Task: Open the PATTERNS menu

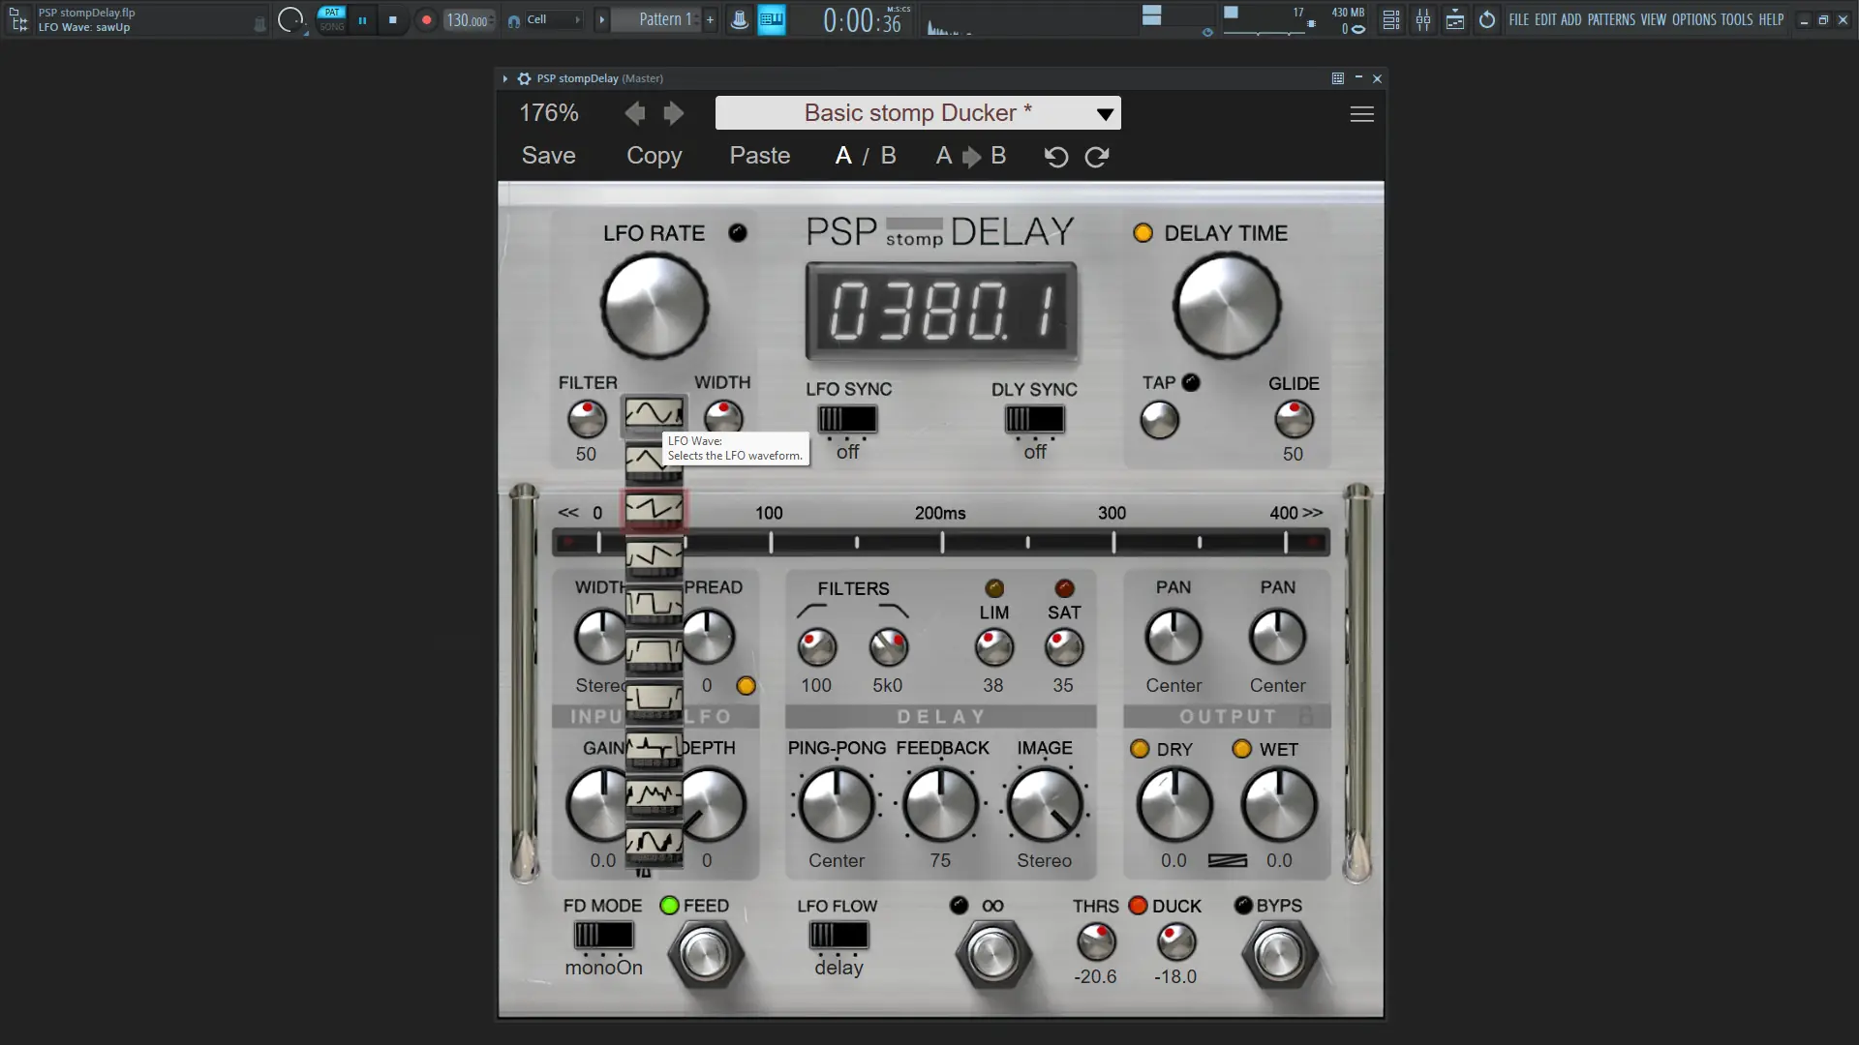Action: point(1611,19)
